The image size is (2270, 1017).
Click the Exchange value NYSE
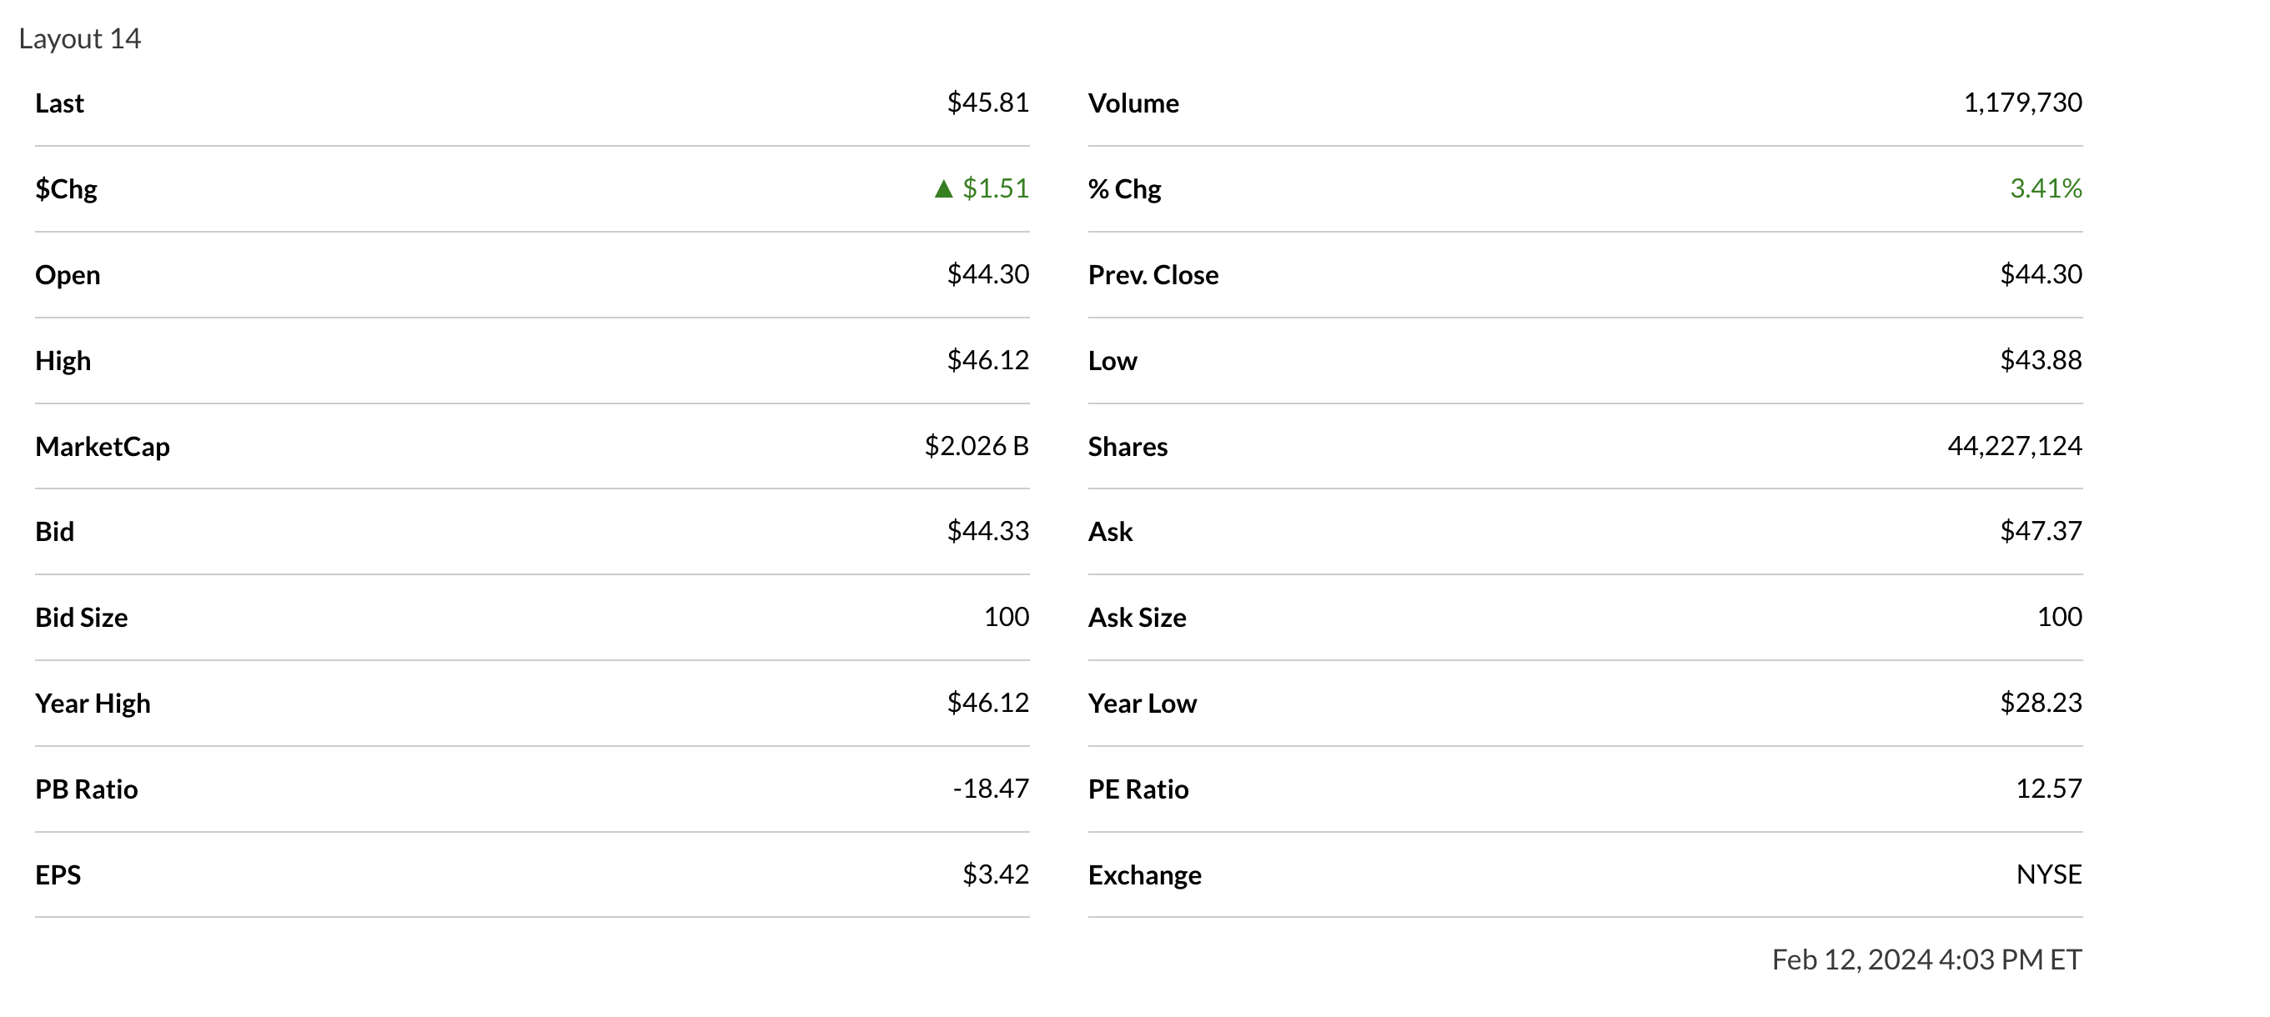tap(2048, 874)
